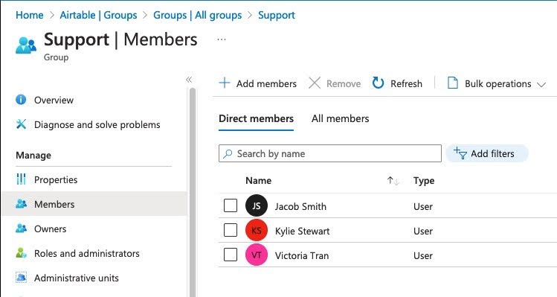
Task: Open Kylie Stewart member name
Action: click(x=303, y=231)
